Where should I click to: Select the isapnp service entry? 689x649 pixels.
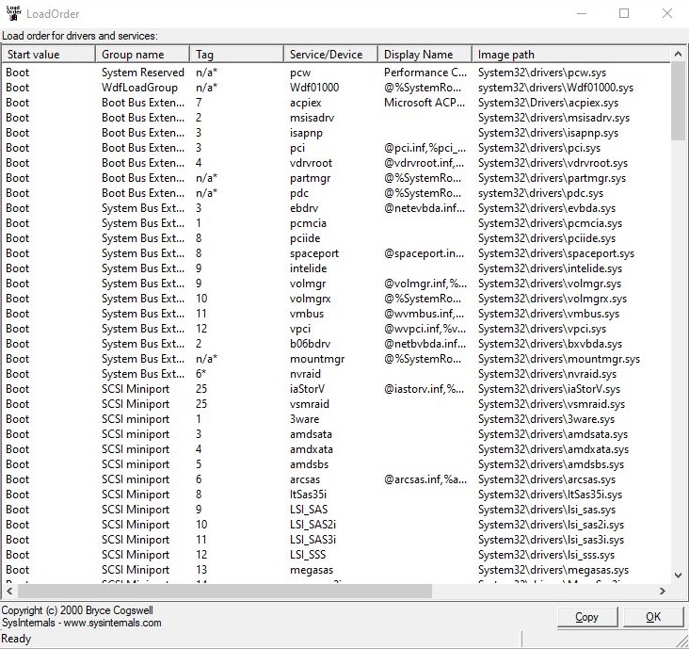pyautogui.click(x=306, y=133)
